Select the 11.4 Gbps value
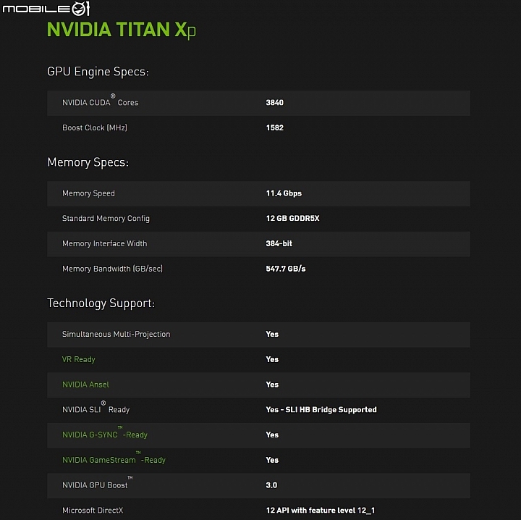Image resolution: width=521 pixels, height=520 pixels. click(x=284, y=193)
